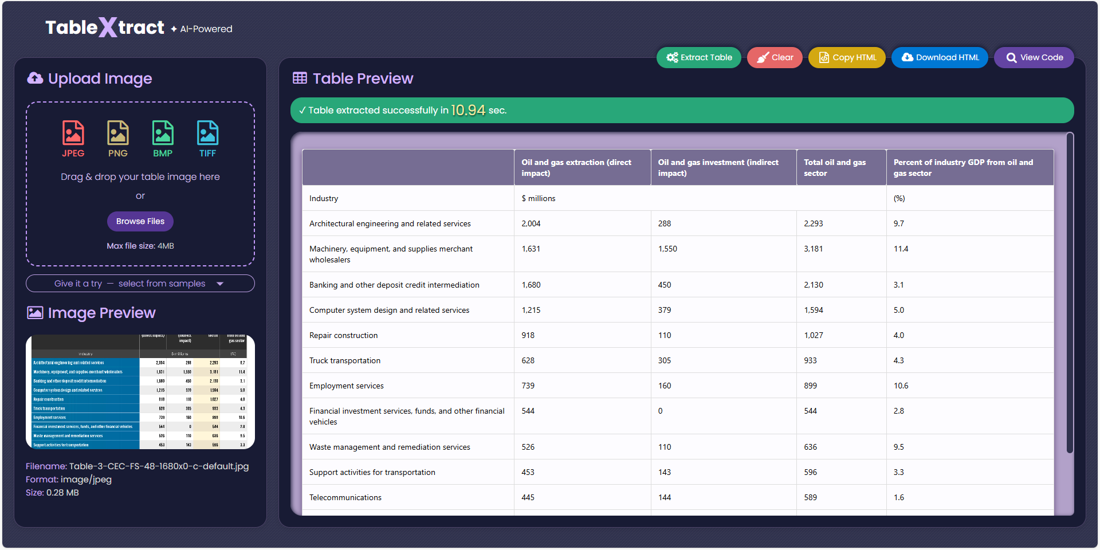Click the JPEG file format icon
Image resolution: width=1100 pixels, height=550 pixels.
point(73,133)
